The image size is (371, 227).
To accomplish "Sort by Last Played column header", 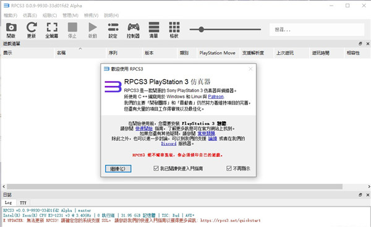I will (291, 53).
